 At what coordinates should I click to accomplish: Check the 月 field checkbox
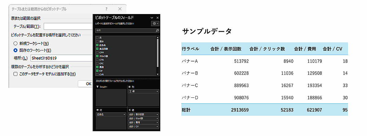(97, 38)
